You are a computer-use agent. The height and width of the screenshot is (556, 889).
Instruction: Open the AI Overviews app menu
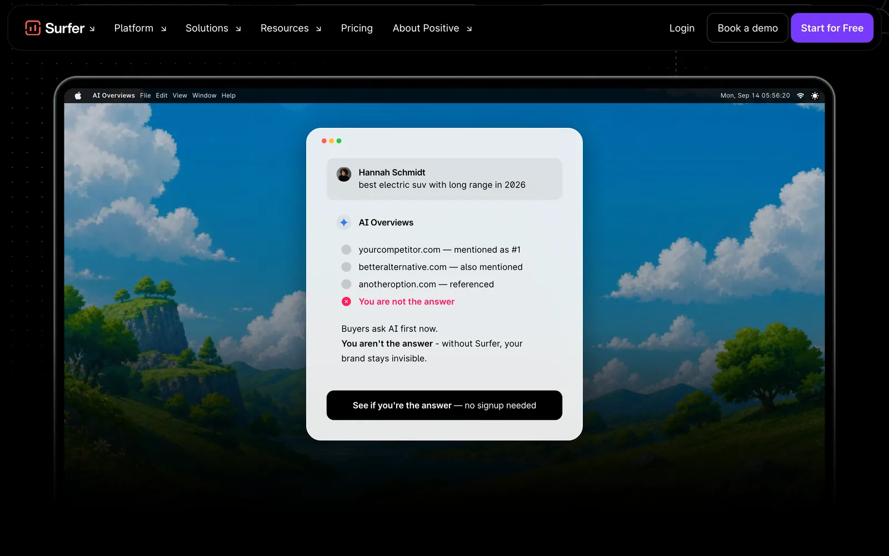pyautogui.click(x=114, y=96)
